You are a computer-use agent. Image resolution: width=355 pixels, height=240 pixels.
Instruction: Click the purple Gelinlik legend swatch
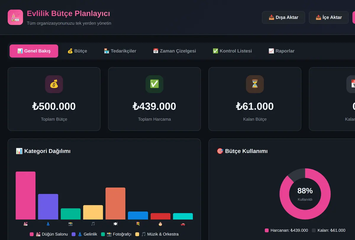tap(74, 234)
